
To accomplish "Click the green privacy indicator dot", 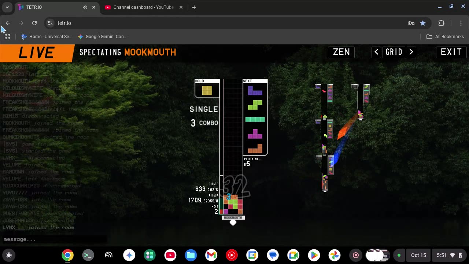I will coord(399,255).
